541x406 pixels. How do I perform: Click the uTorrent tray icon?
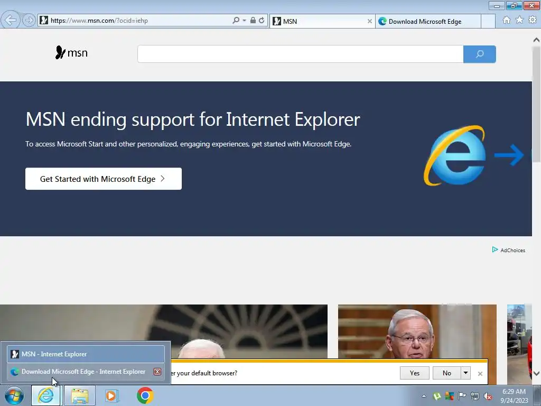[x=437, y=396]
